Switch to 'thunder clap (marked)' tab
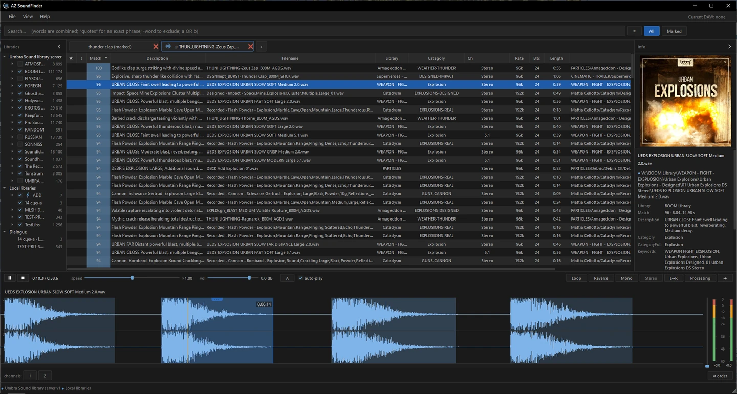This screenshot has width=737, height=394. click(x=110, y=47)
